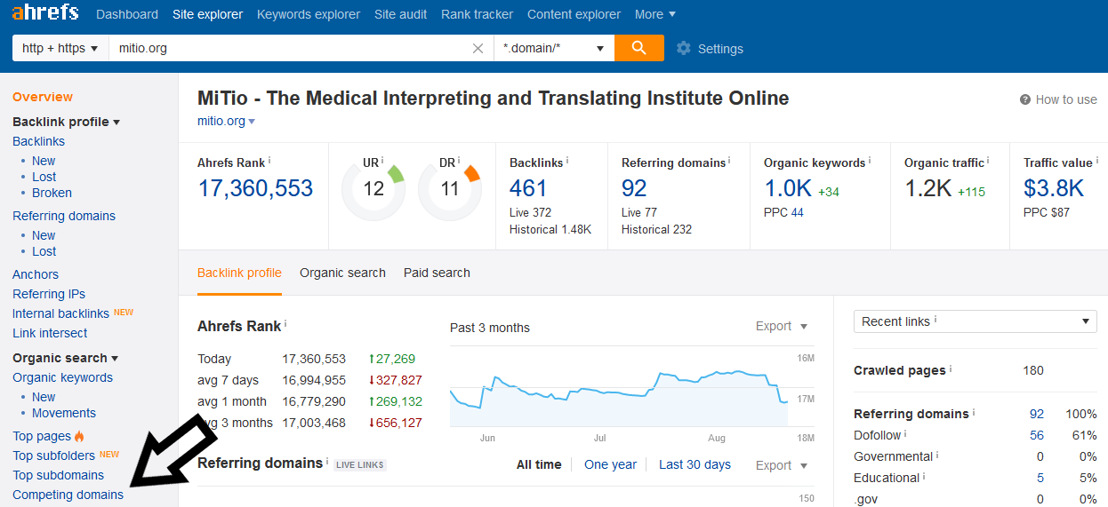Open Content explorer in top navigation

[x=574, y=14]
